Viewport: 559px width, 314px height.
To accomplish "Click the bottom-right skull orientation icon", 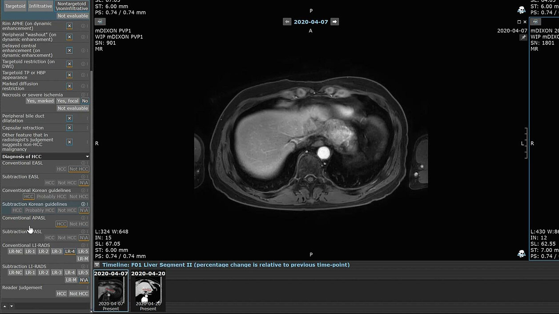I will (x=521, y=254).
